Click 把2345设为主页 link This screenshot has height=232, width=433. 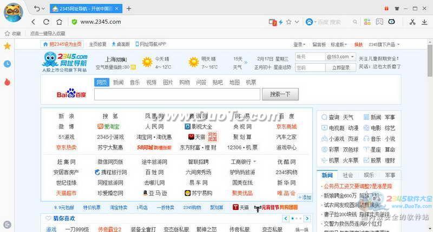click(x=63, y=44)
